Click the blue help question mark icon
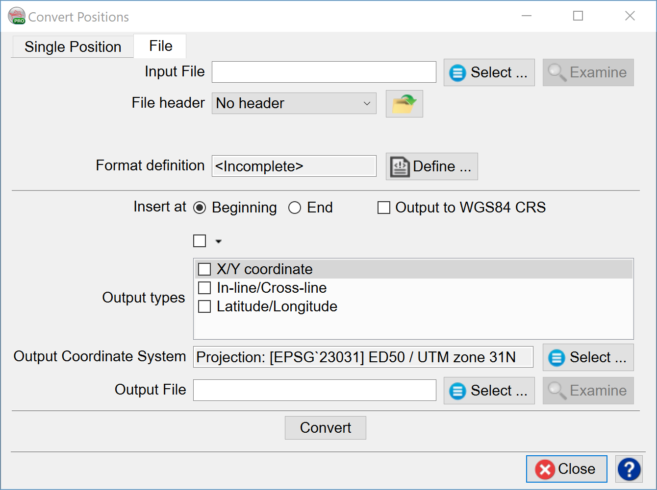Image resolution: width=657 pixels, height=490 pixels. click(629, 469)
